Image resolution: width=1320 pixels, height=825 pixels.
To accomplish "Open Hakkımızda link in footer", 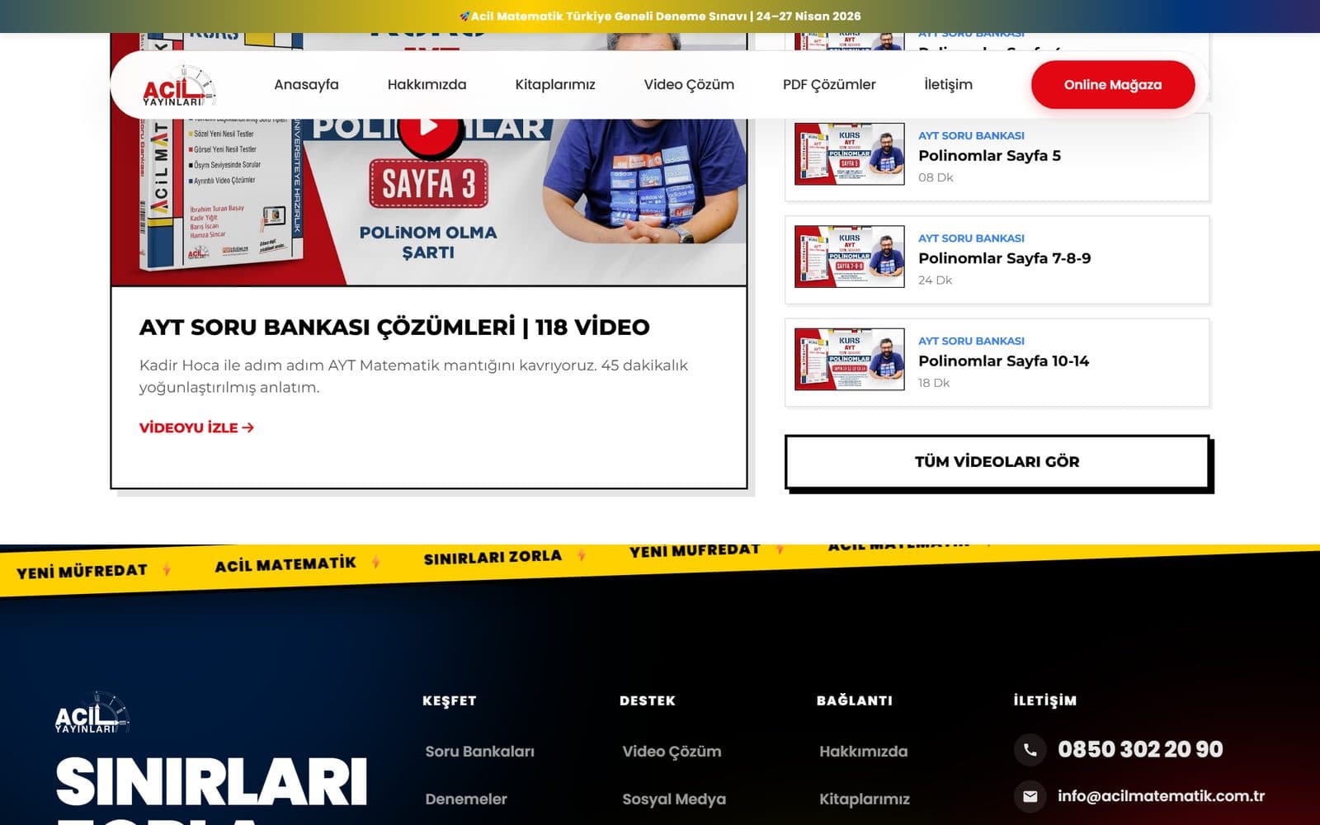I will coord(863,752).
